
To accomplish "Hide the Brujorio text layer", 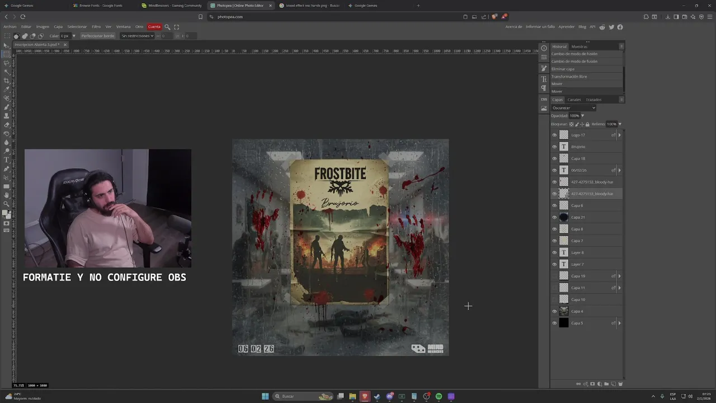I will click(554, 147).
